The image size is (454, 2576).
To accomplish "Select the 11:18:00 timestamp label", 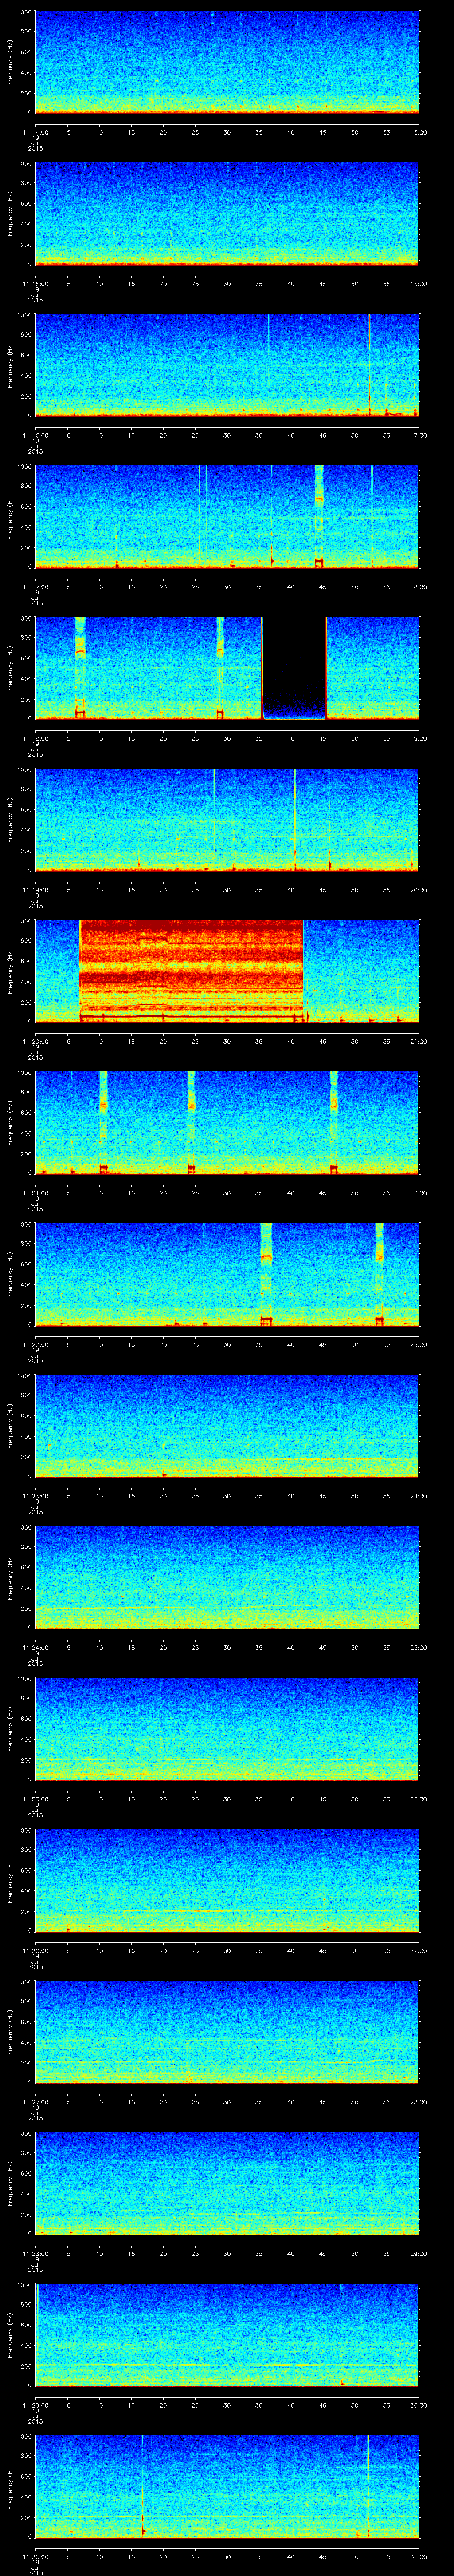I will 35,738.
